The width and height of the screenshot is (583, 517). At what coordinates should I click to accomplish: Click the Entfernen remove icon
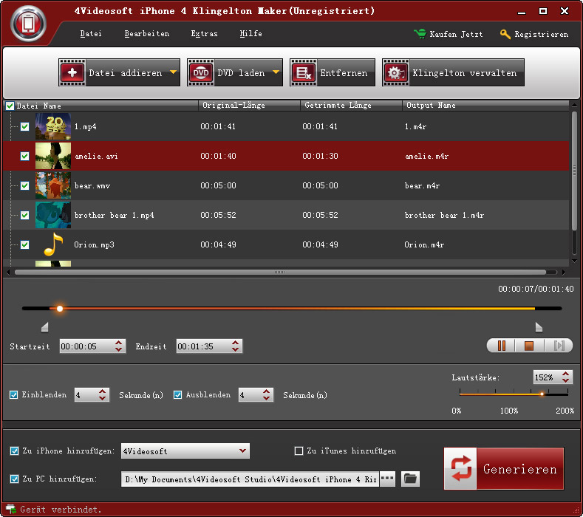304,73
